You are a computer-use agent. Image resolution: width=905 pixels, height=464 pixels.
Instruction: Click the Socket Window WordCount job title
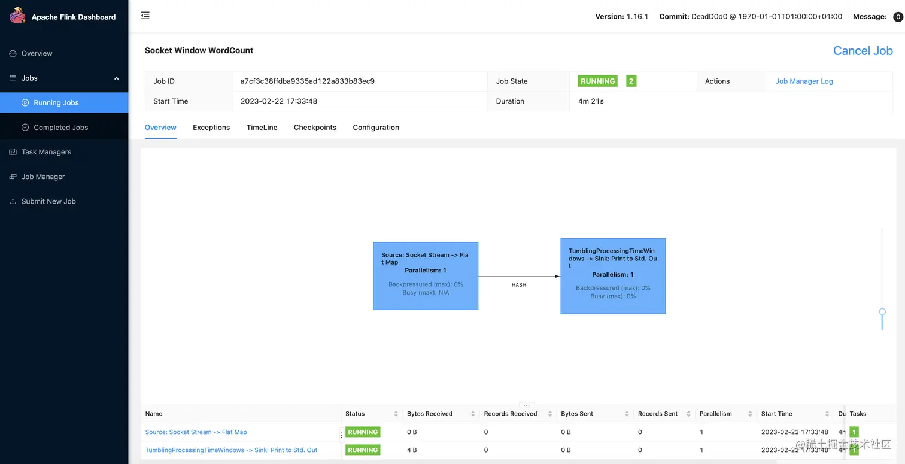(199, 51)
